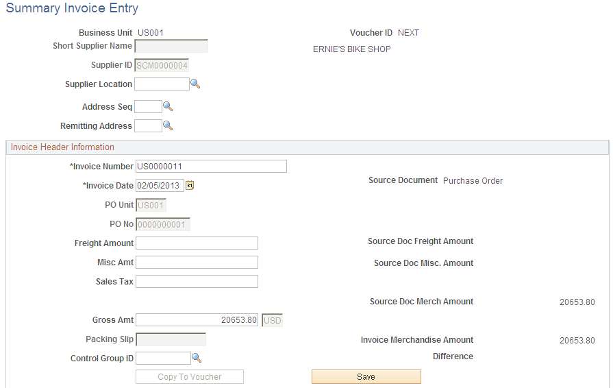Click the Copy To Voucher button
This screenshot has width=613, height=388.
(x=190, y=376)
